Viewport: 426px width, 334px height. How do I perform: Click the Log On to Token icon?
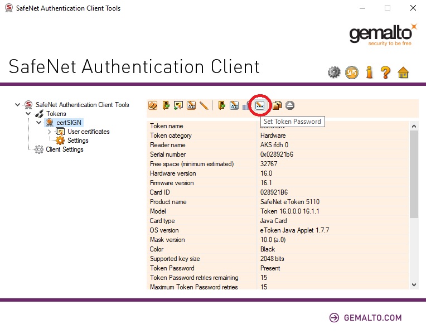tap(166, 105)
